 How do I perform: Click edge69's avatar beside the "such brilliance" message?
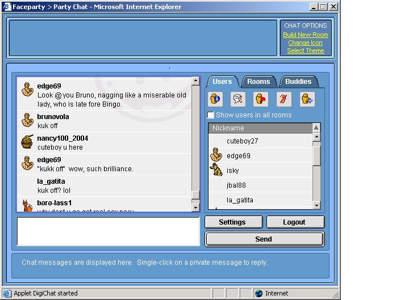27,163
